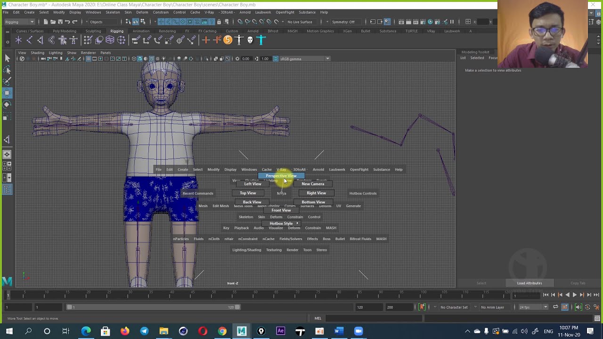Viewport: 603px width, 339px height.
Task: Click the Quick Rig human figure shelf icon
Action: 63,40
